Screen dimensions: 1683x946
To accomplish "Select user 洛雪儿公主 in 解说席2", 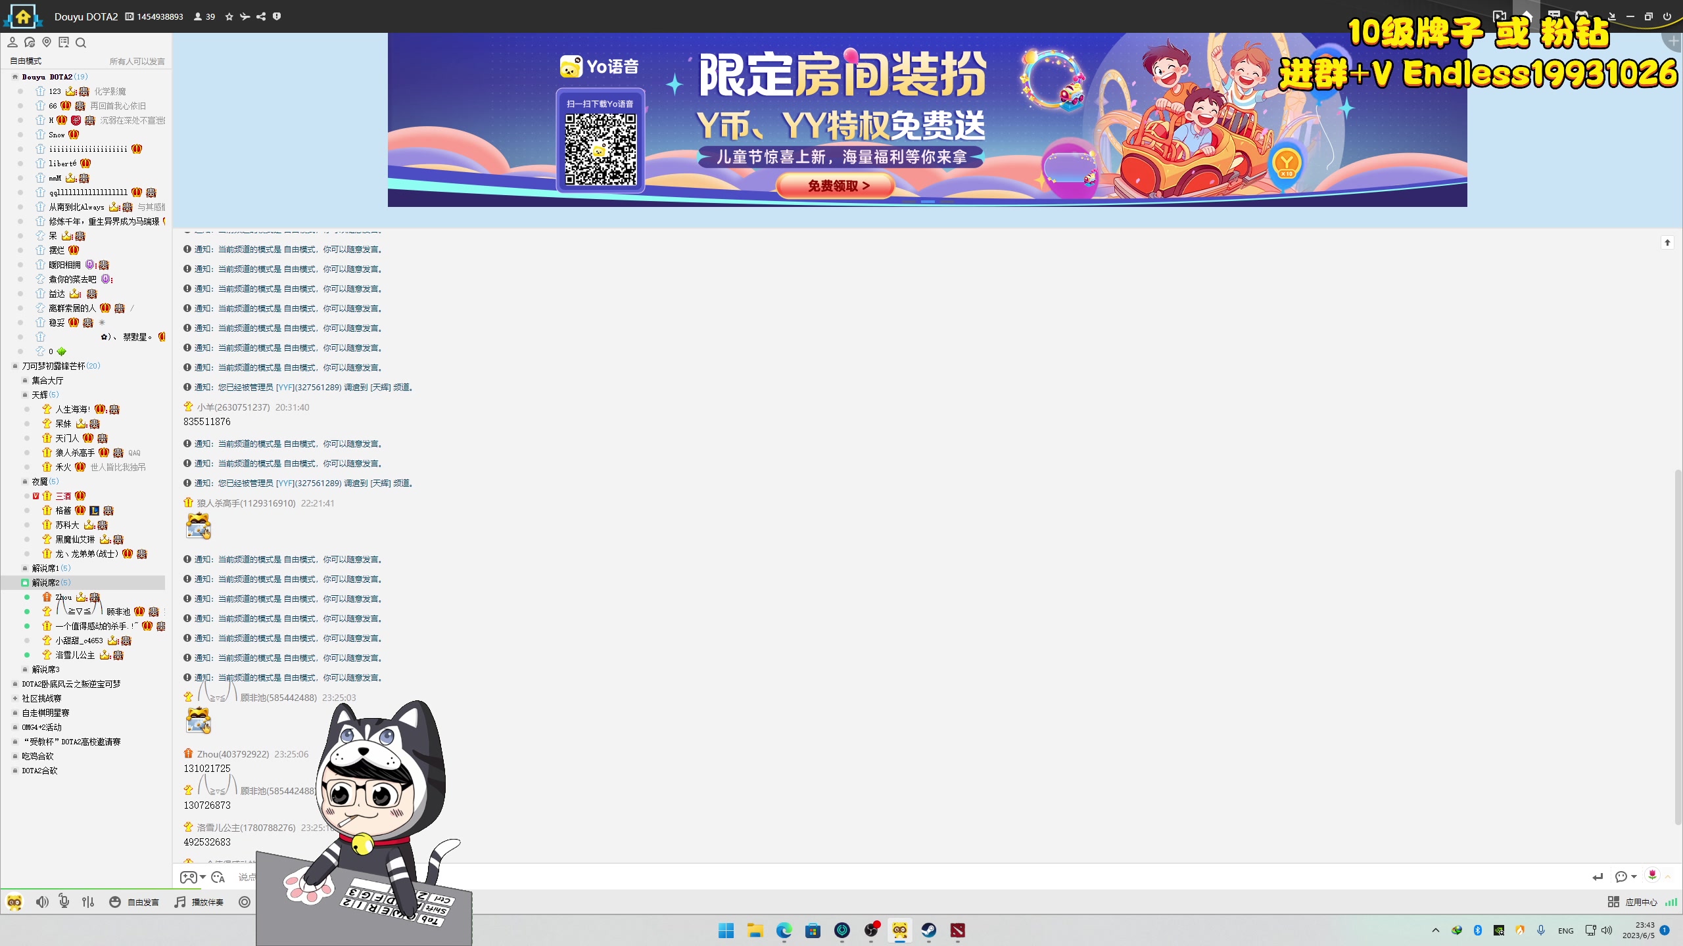I will tap(75, 655).
